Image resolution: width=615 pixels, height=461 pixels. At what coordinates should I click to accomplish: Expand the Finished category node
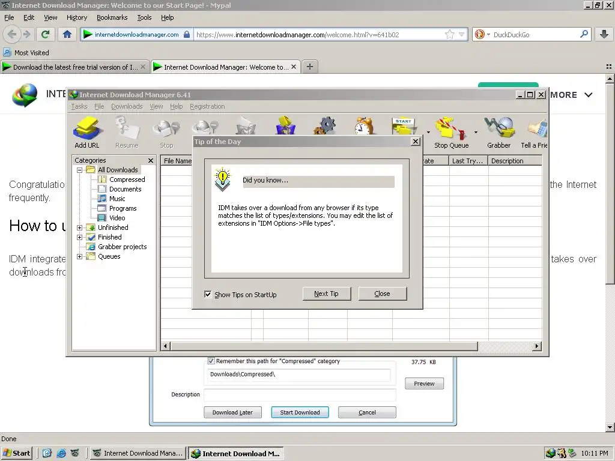tap(80, 237)
